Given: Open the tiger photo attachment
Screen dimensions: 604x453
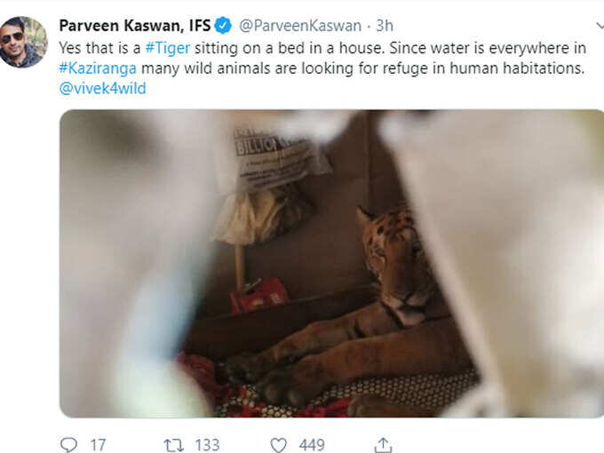Looking at the screenshot, I should 331,264.
